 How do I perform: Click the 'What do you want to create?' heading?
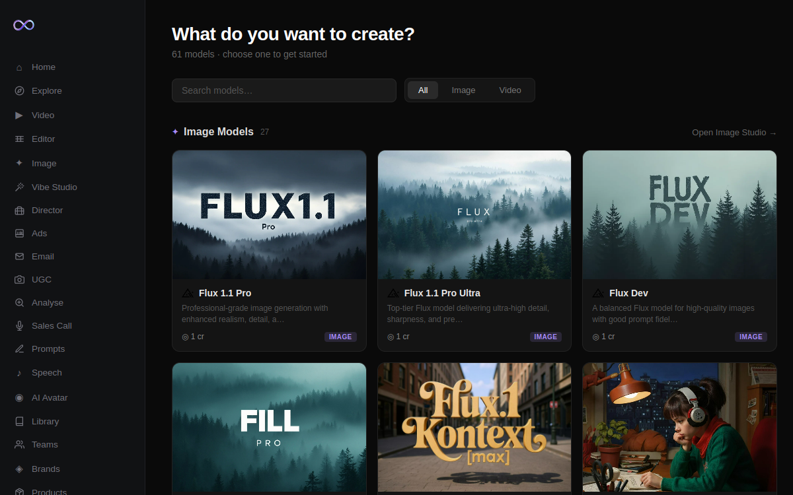tap(293, 34)
